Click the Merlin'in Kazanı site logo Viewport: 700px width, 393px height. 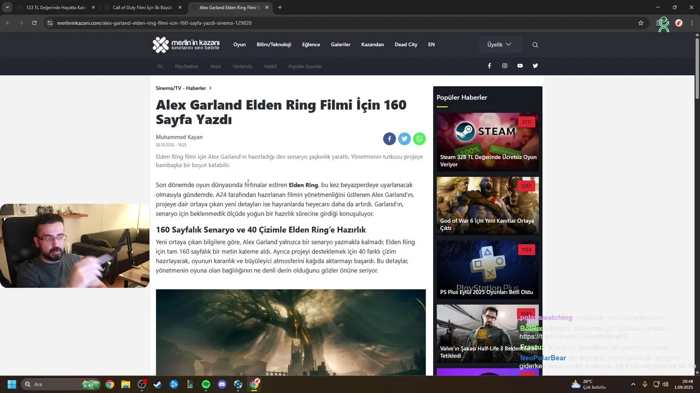[x=186, y=45]
